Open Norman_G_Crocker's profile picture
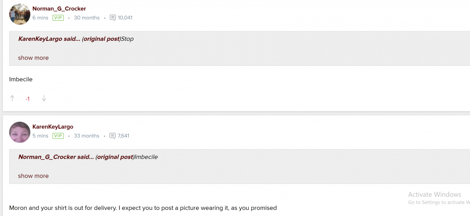 point(20,14)
